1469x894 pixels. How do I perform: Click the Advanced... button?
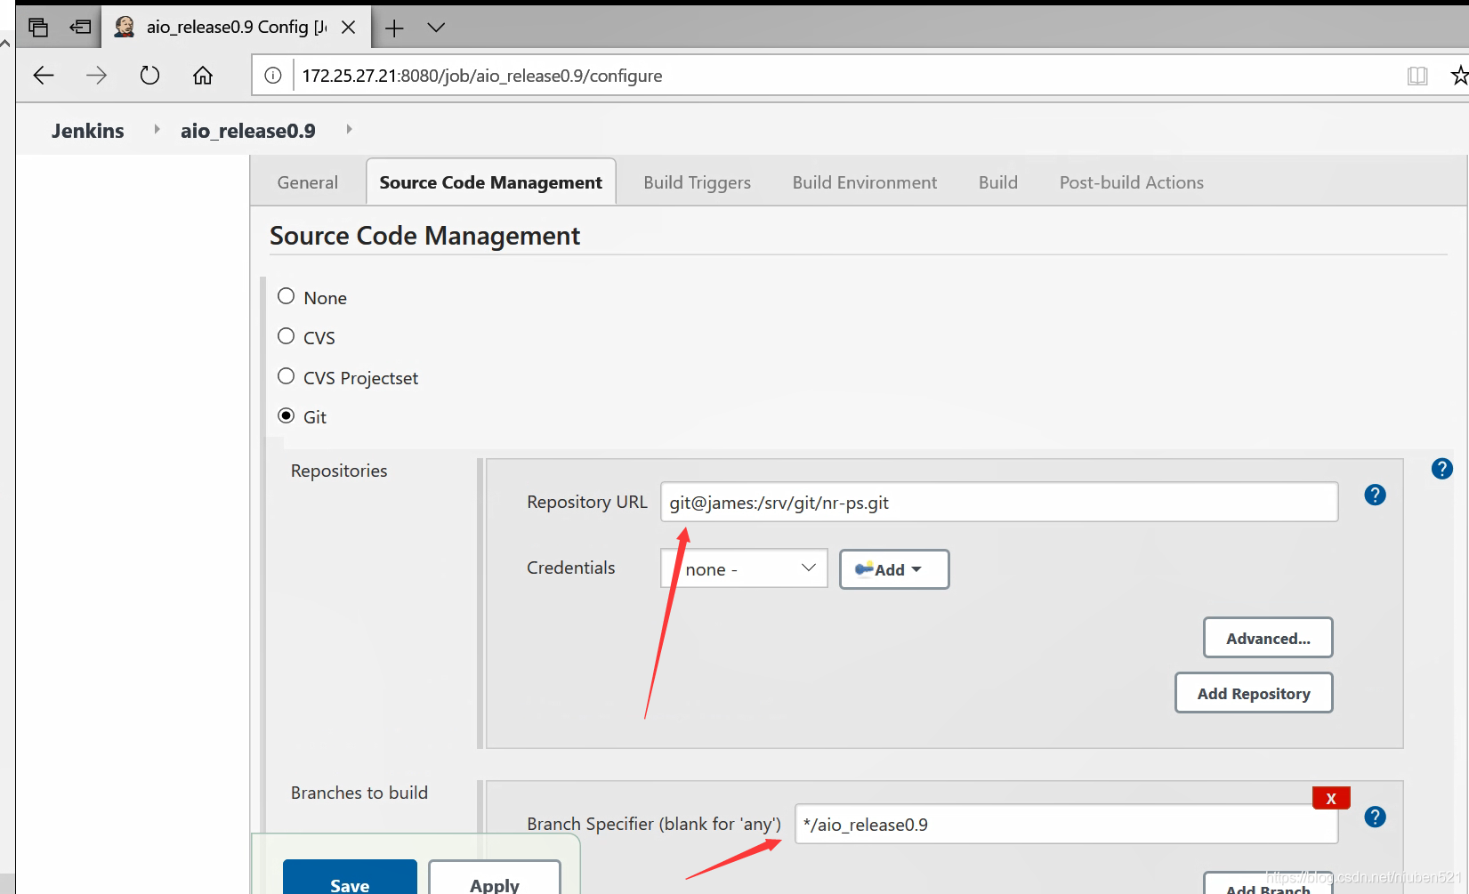1268,638
